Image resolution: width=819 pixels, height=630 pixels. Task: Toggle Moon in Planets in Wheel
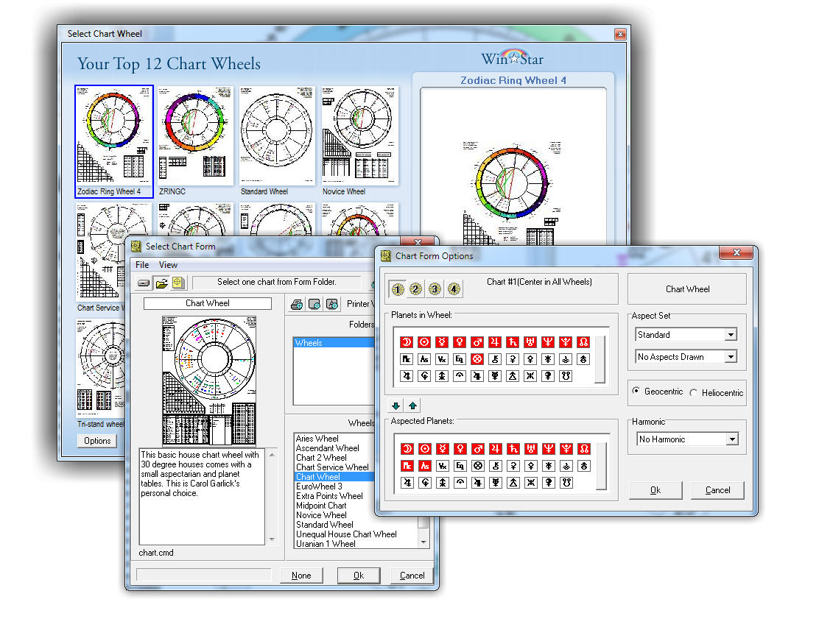(x=406, y=342)
